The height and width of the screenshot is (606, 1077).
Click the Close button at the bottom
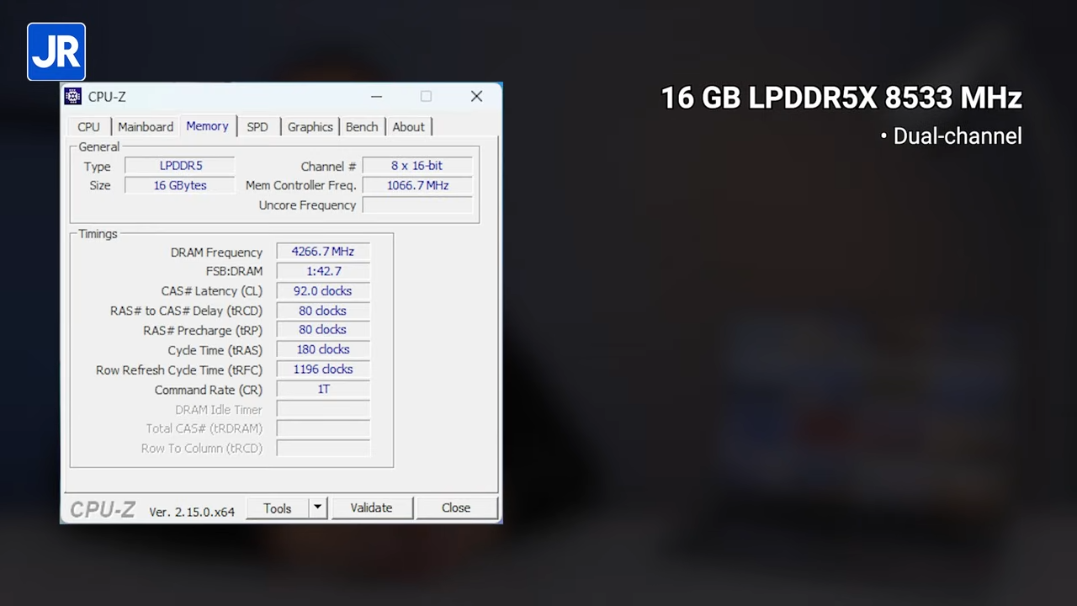(x=455, y=508)
